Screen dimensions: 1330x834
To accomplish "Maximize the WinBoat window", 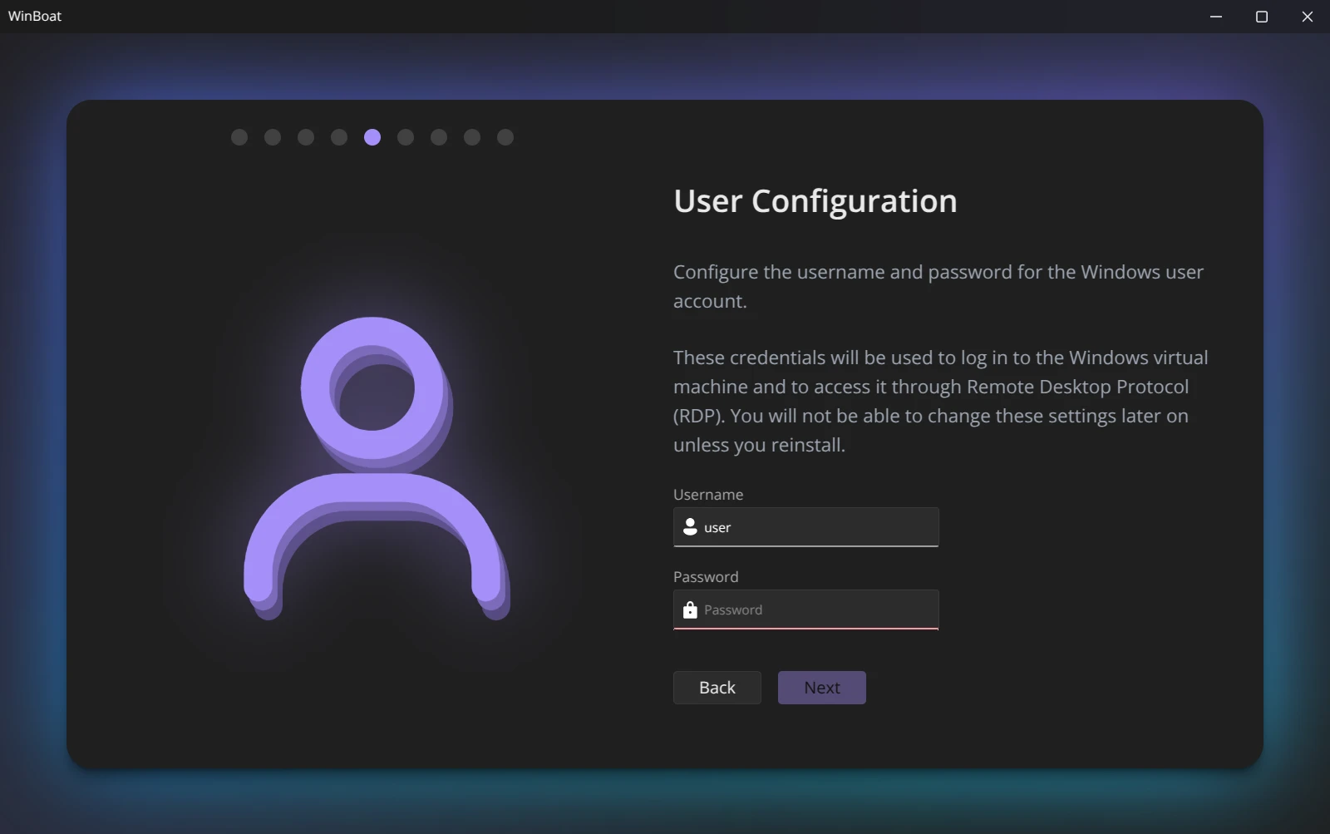I will (1261, 17).
